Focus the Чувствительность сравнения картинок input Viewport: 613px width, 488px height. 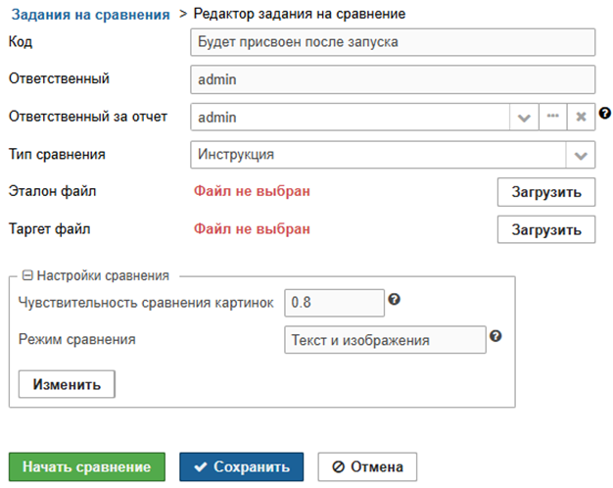[x=333, y=303]
